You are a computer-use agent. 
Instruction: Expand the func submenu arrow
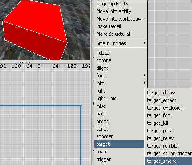coord(145,75)
